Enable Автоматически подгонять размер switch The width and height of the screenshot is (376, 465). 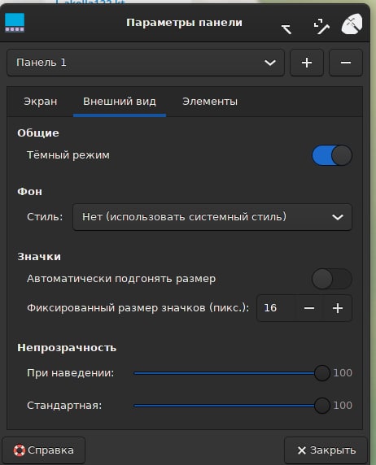point(332,279)
